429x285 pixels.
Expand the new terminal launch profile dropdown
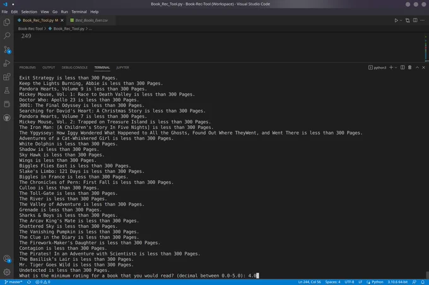tap(396, 67)
